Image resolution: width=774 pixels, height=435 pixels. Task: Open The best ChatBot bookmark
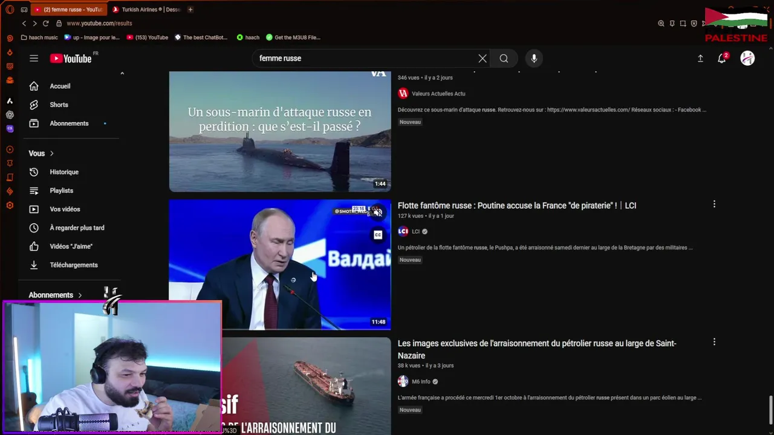[x=201, y=37]
